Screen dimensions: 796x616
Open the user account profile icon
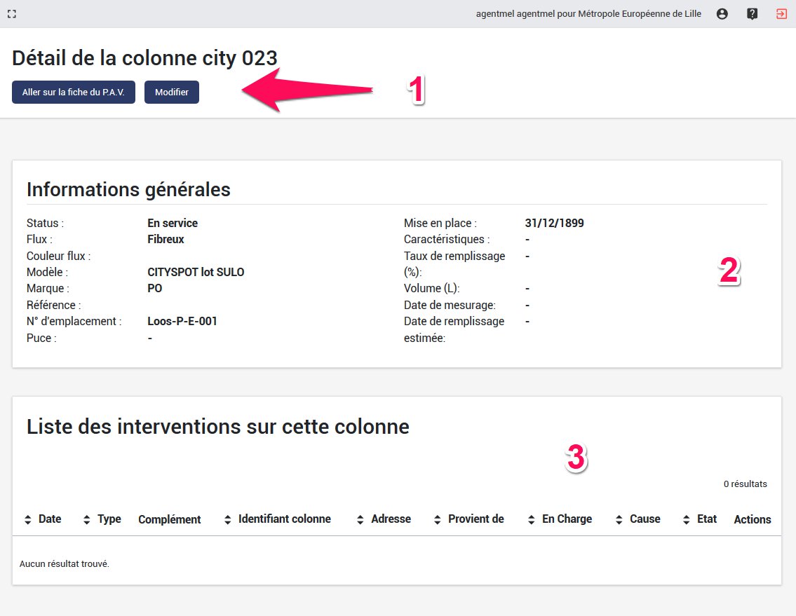coord(722,13)
